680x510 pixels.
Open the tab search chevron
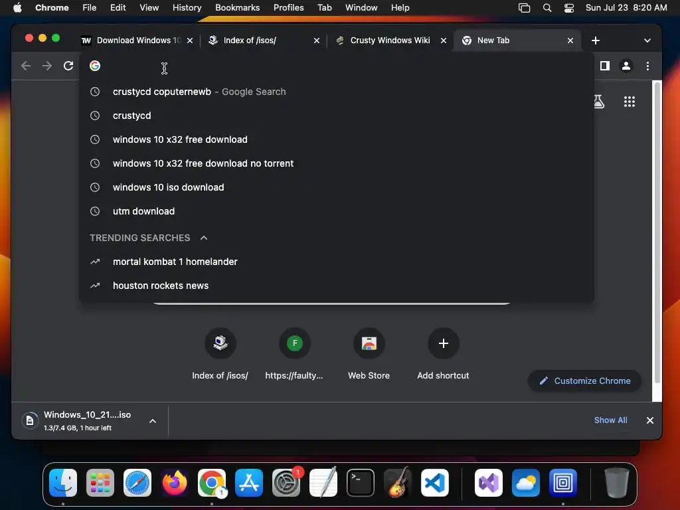tap(647, 41)
